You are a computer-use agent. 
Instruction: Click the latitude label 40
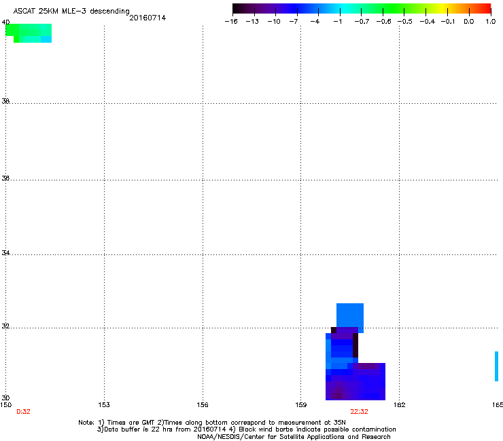(5, 22)
